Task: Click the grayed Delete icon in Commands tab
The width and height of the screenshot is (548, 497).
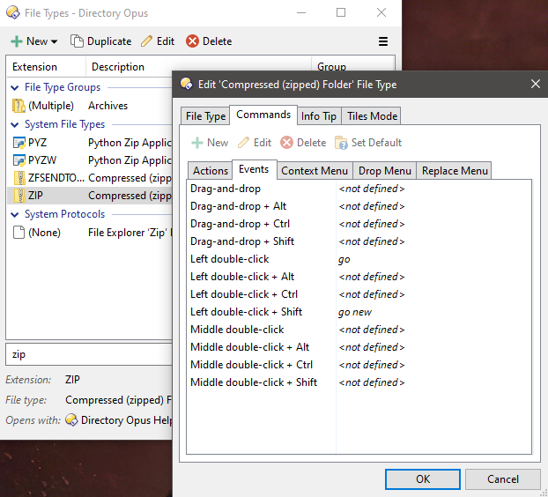Action: [x=286, y=143]
